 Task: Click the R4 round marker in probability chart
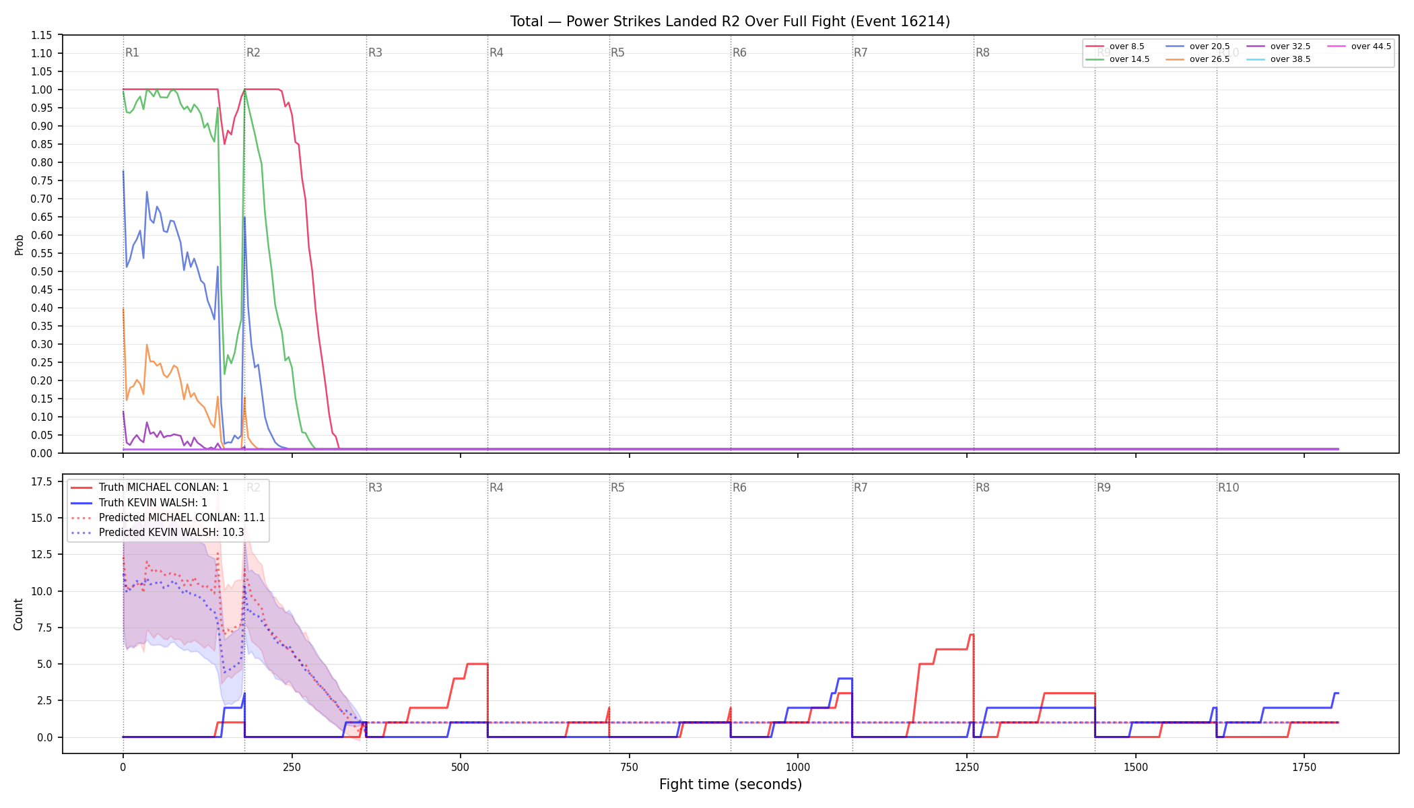pyautogui.click(x=496, y=53)
